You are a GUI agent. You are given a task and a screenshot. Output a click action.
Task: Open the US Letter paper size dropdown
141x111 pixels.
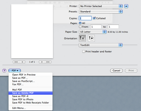point(93,32)
